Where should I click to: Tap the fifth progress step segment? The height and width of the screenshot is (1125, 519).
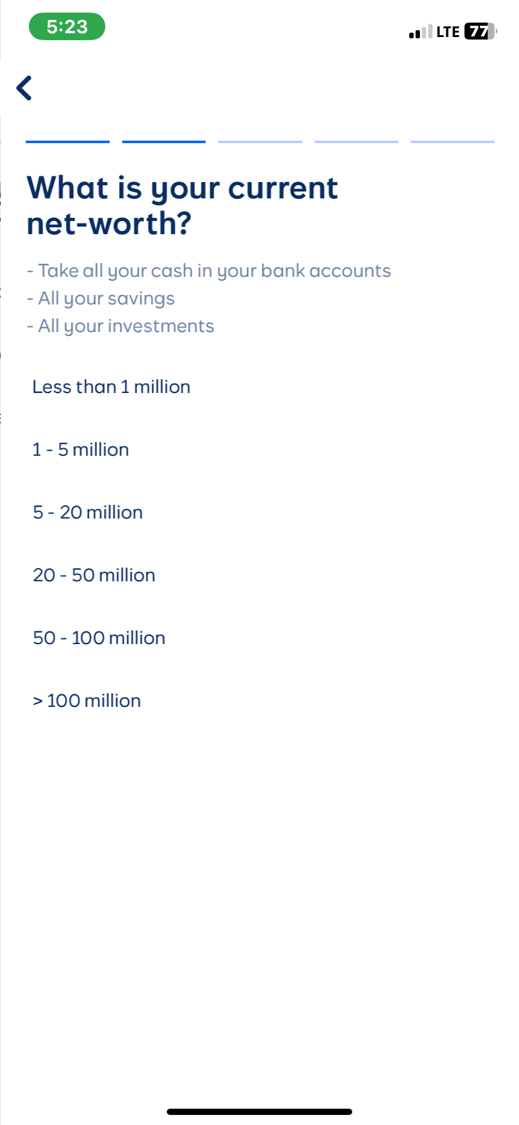[453, 142]
